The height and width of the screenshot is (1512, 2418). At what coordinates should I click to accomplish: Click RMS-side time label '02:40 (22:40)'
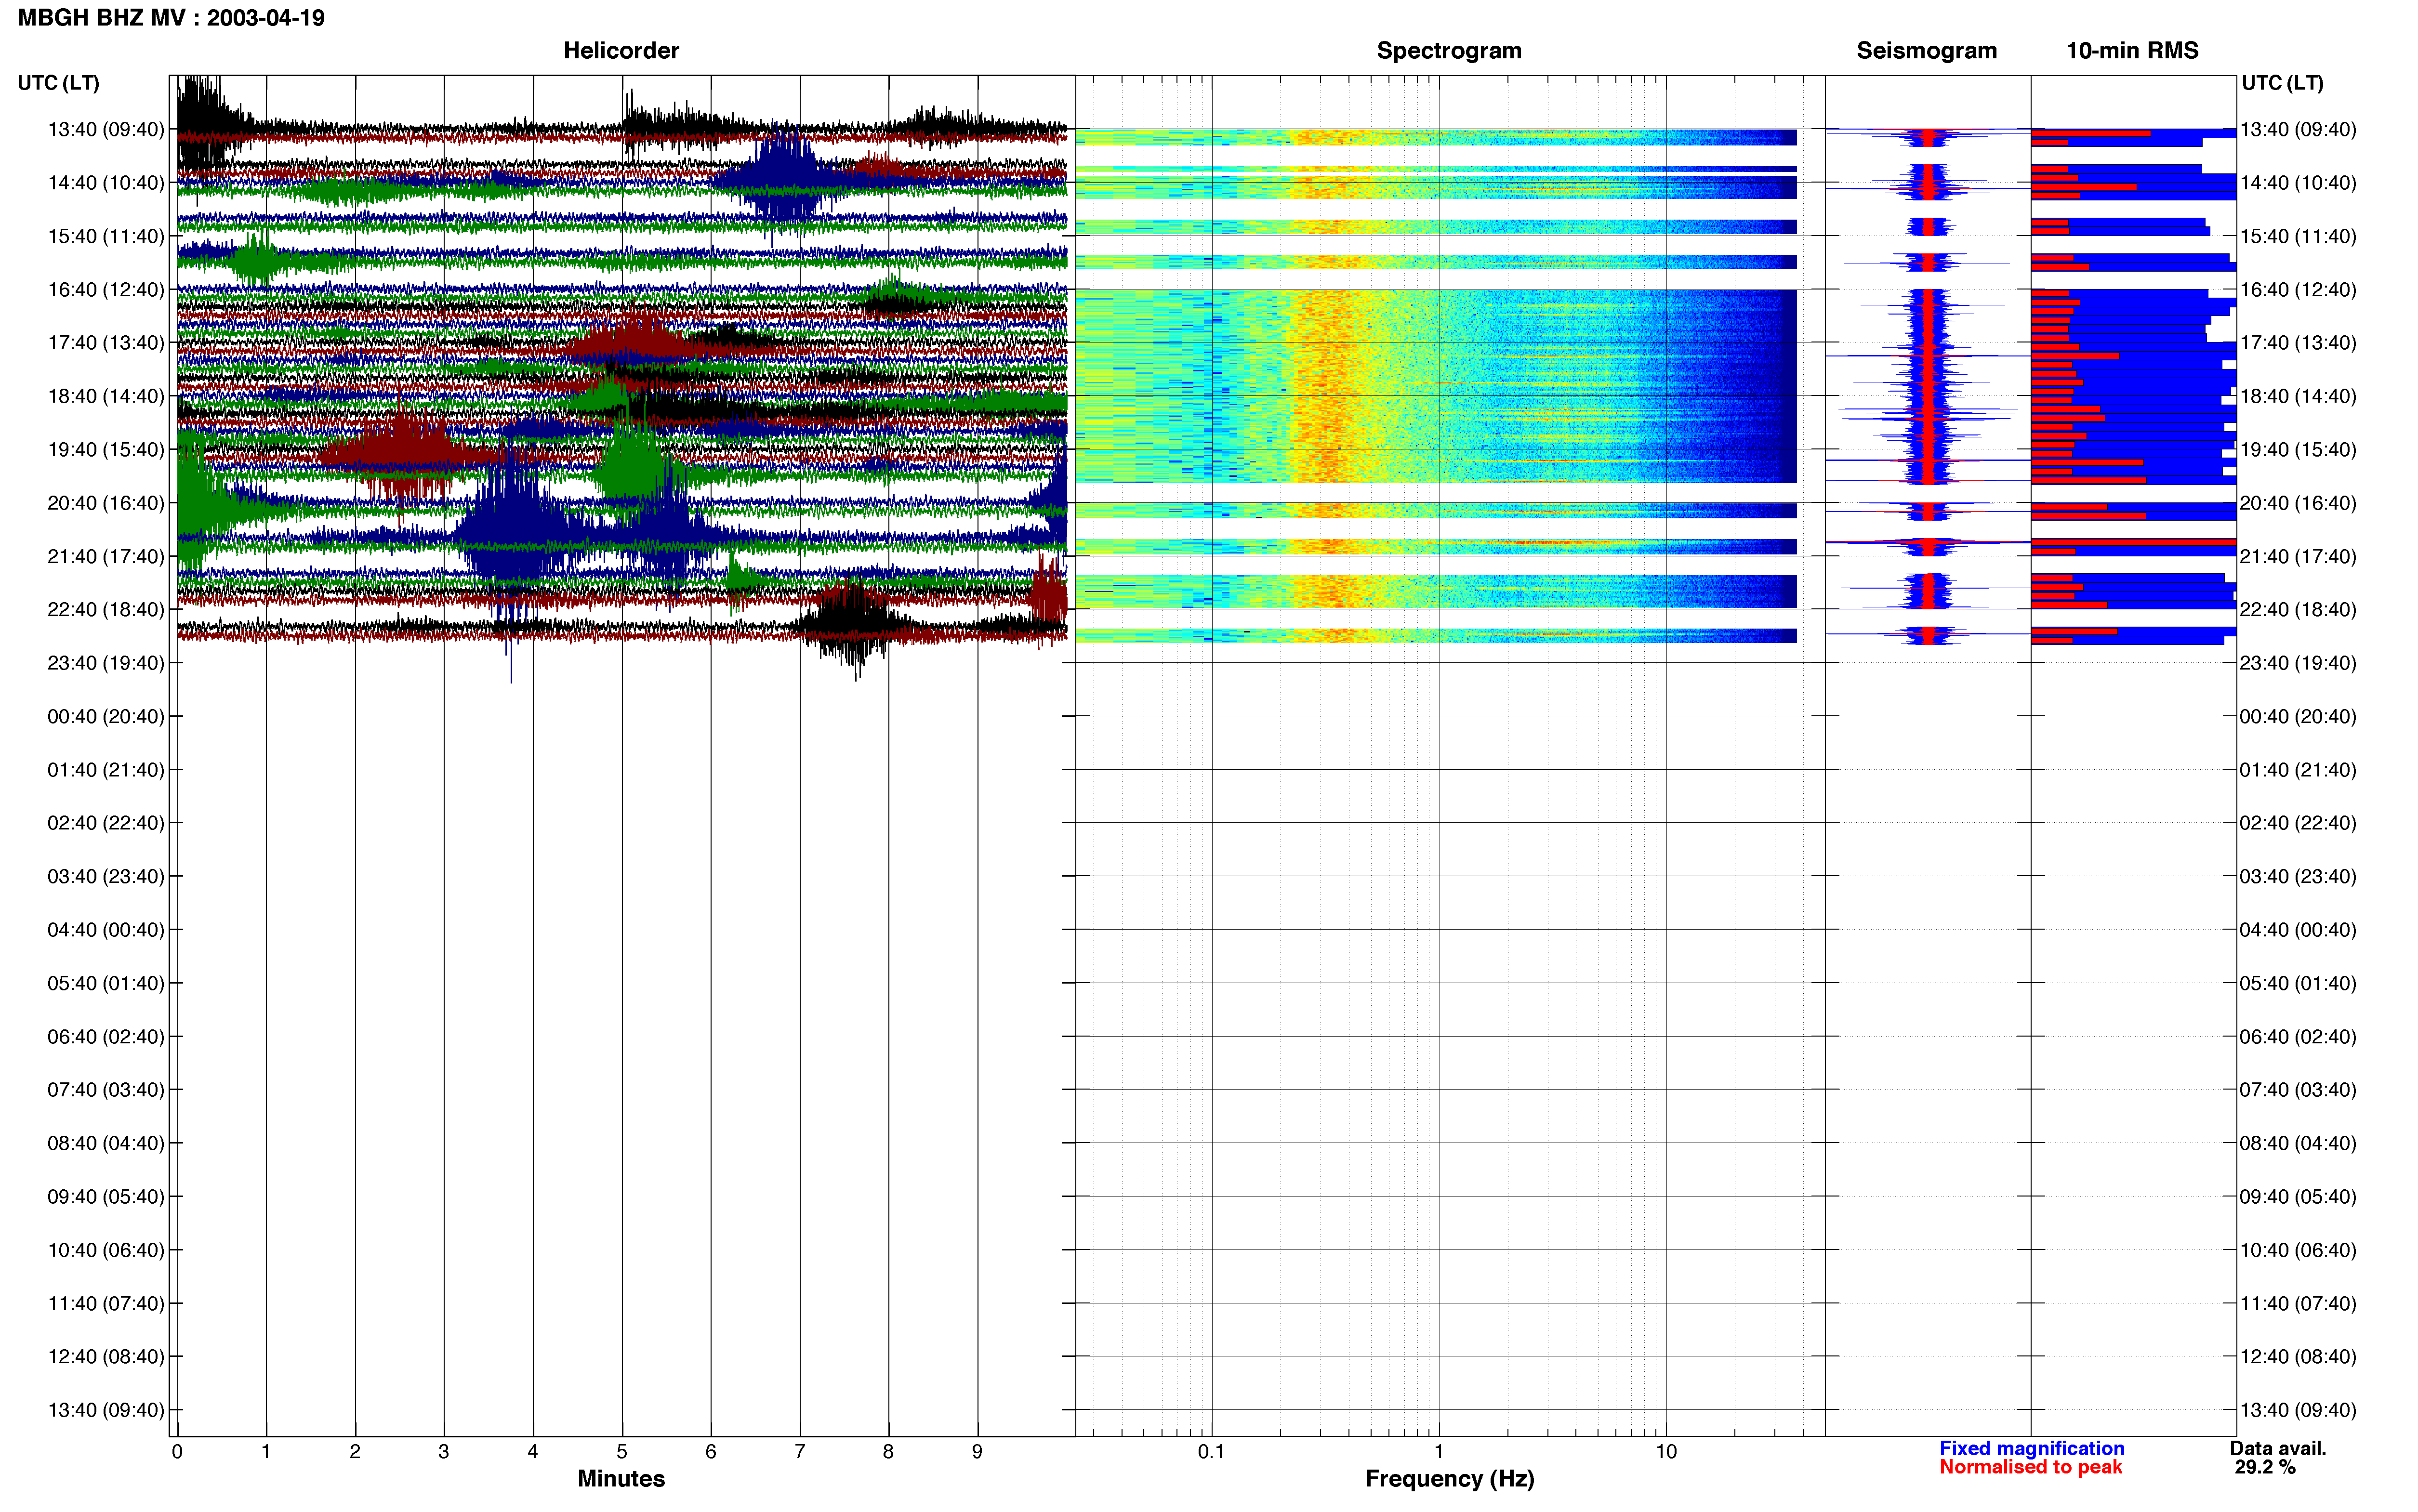pos(2298,823)
